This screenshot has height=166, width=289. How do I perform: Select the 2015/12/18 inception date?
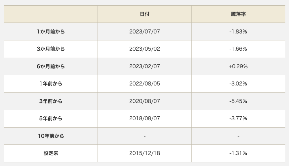click(x=144, y=153)
